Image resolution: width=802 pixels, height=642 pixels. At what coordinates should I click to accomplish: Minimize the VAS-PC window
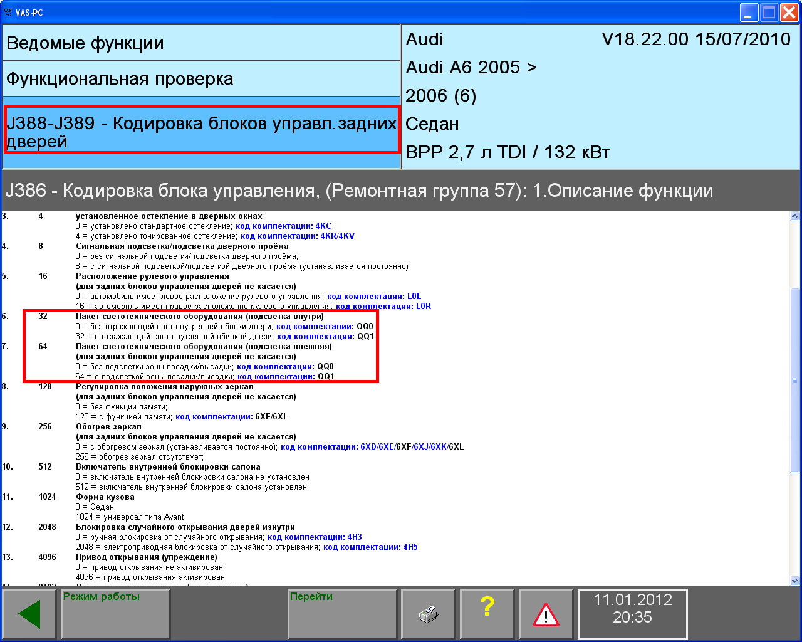coord(749,12)
